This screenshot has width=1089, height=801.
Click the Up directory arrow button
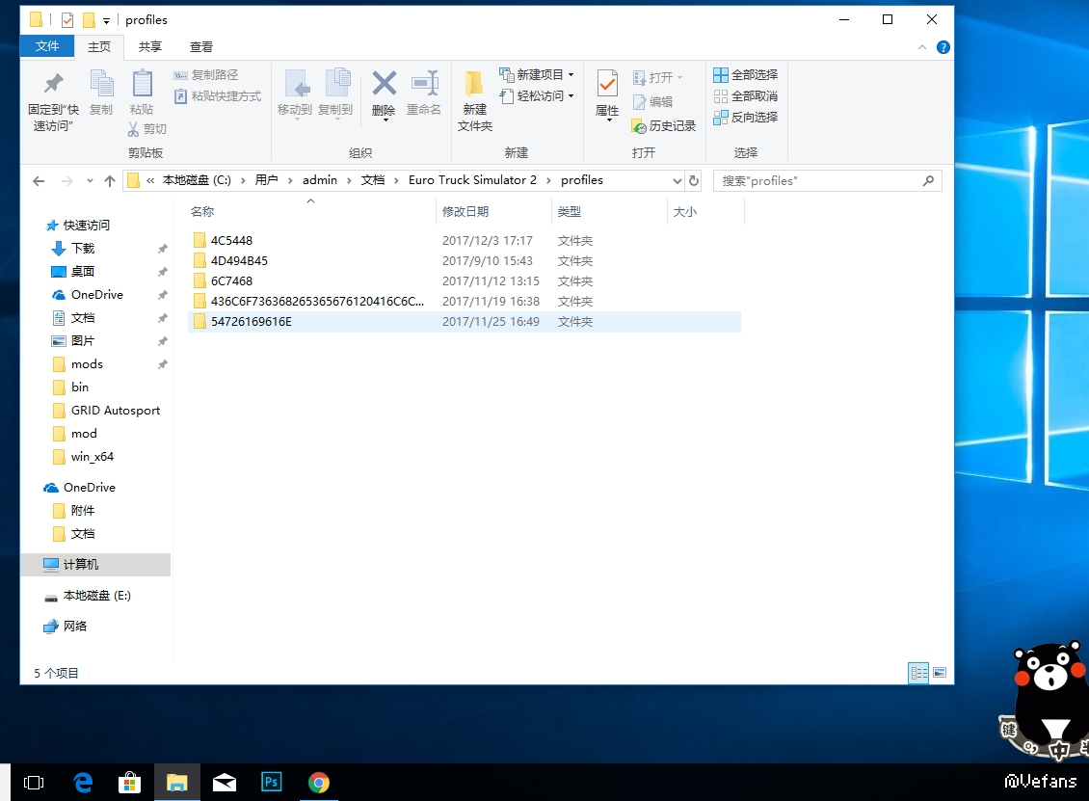pyautogui.click(x=110, y=180)
